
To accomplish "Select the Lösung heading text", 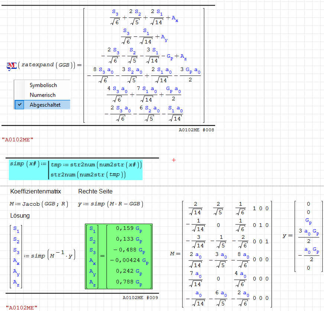I will coord(20,216).
